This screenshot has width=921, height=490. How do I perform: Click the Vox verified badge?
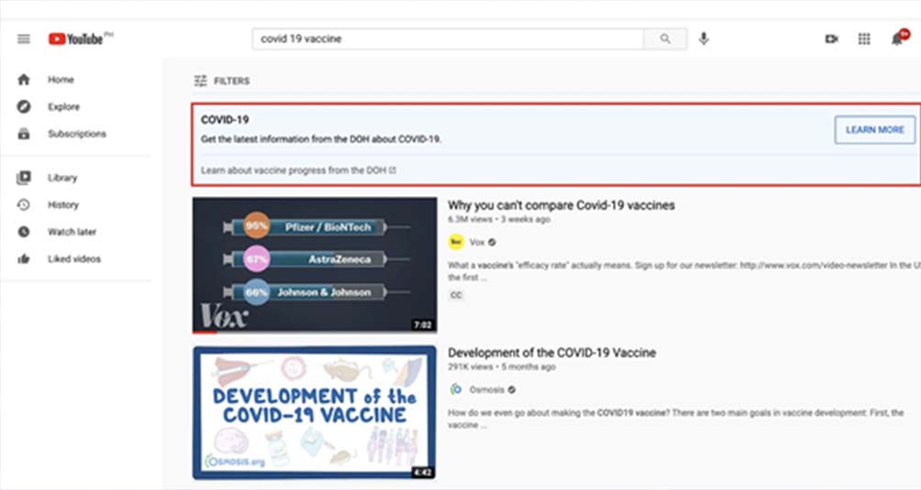(x=492, y=242)
